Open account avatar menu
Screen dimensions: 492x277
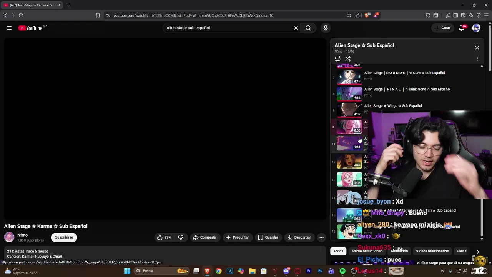476,28
